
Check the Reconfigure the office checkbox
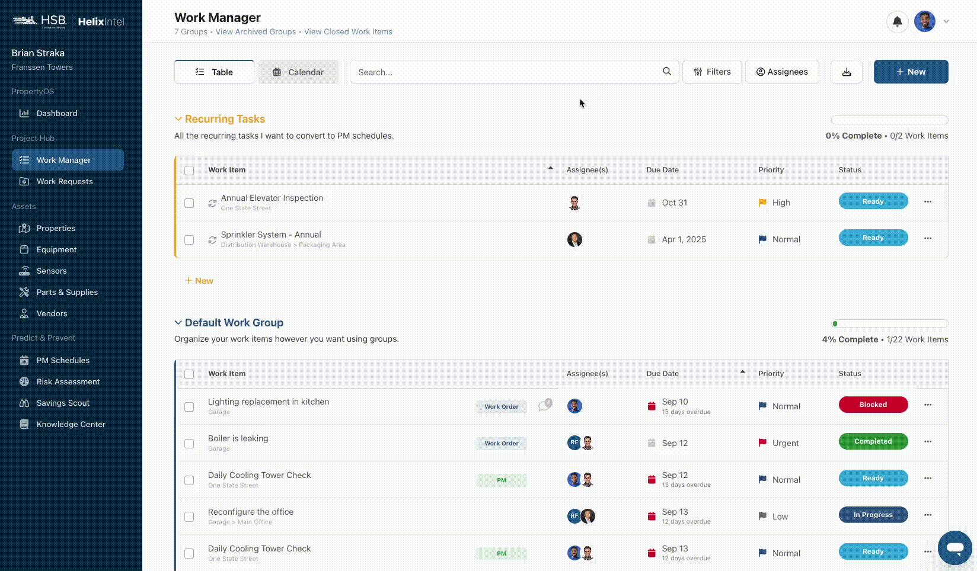coord(189,517)
